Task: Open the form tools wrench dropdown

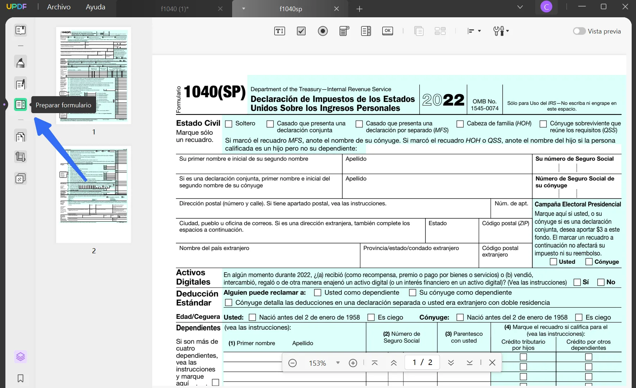Action: pyautogui.click(x=501, y=31)
